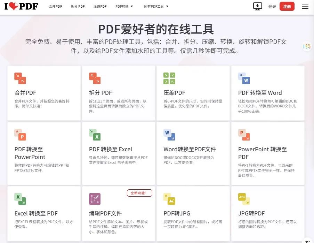Screen dimensions: 314x243
Task: Open Word转换至PDF文件 card title
Action: click(190, 149)
